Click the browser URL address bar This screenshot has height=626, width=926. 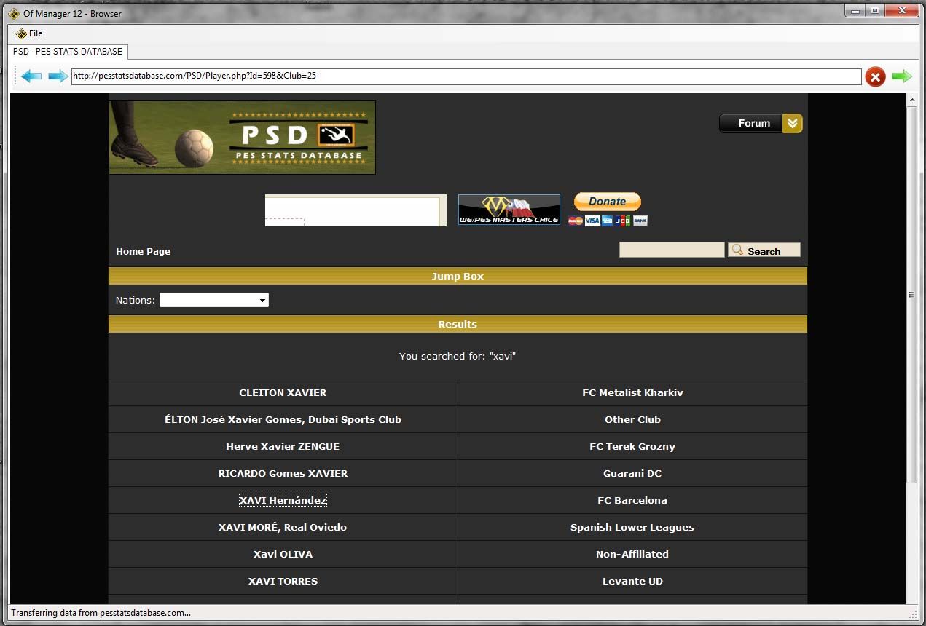[x=466, y=76]
